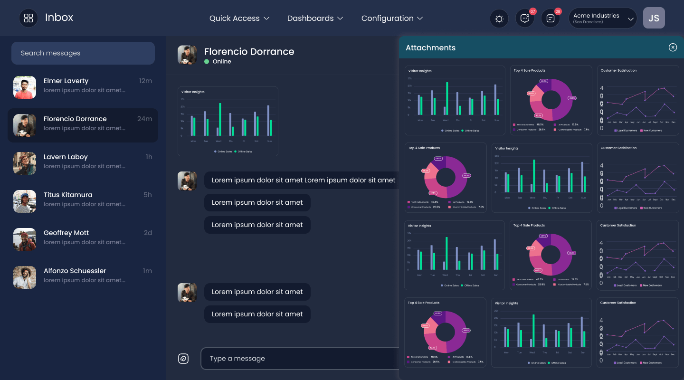
Task: Expand the Configuration menu
Action: click(x=392, y=18)
